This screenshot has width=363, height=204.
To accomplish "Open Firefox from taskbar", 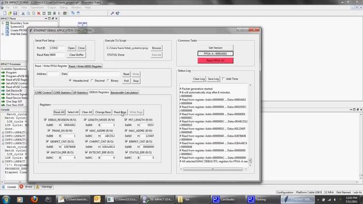I will point(34,199).
